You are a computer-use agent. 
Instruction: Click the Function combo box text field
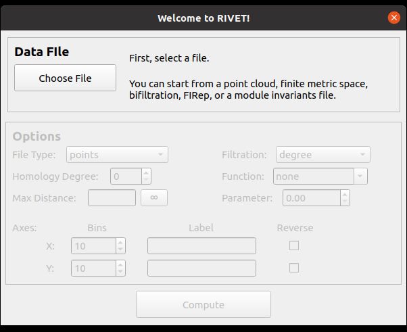[314, 176]
